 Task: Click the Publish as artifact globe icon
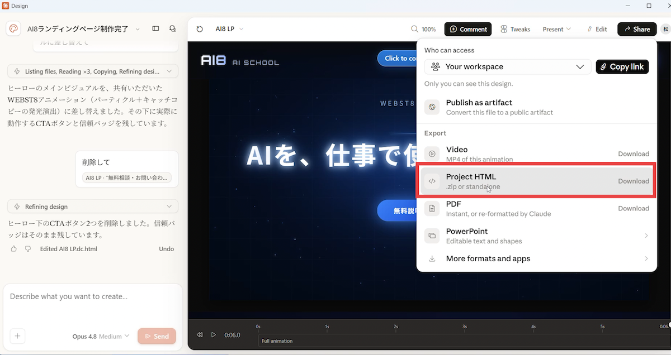coord(432,107)
